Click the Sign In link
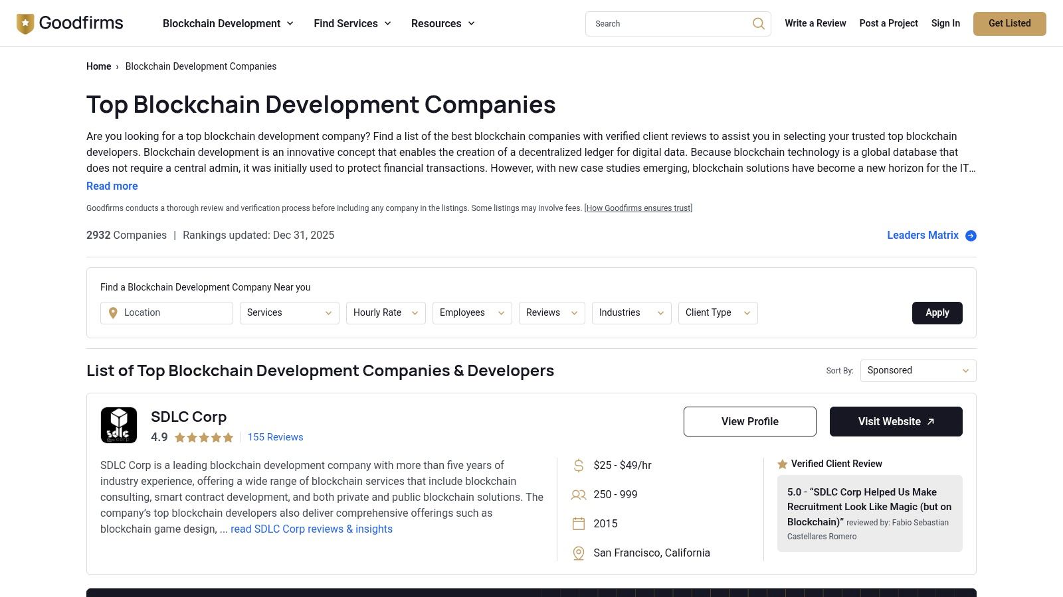Screen dimensions: 1063x597 point(945,23)
